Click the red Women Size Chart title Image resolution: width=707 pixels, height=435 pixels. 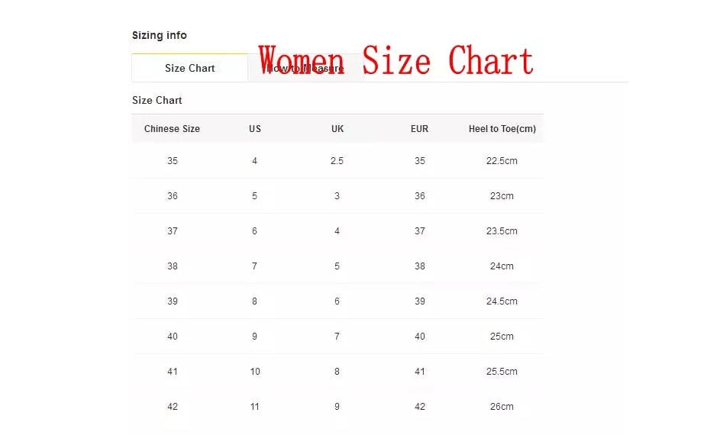pyautogui.click(x=395, y=60)
